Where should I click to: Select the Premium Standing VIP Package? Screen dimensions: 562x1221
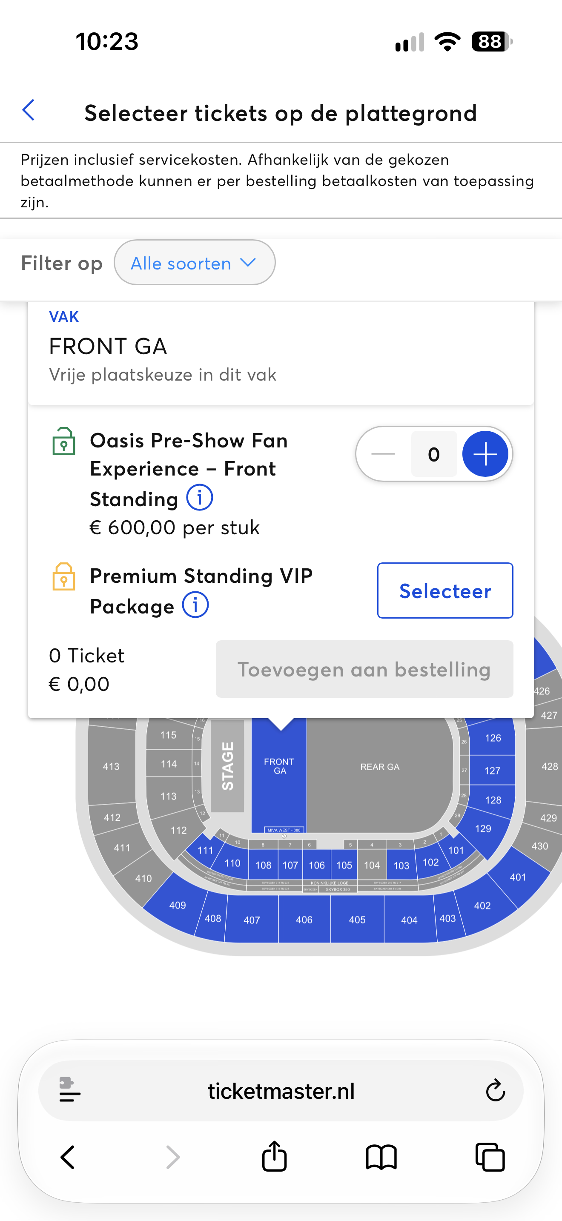(445, 590)
